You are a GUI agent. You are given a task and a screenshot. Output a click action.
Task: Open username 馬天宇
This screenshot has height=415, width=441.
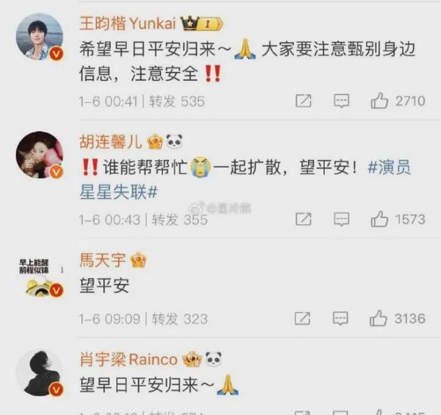(103, 260)
